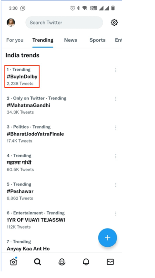Tap the Search magnifier in bottom bar
155x278 pixels.
pyautogui.click(x=38, y=262)
